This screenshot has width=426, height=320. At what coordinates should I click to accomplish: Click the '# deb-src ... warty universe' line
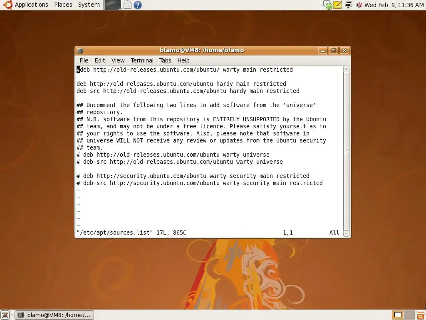(180, 162)
